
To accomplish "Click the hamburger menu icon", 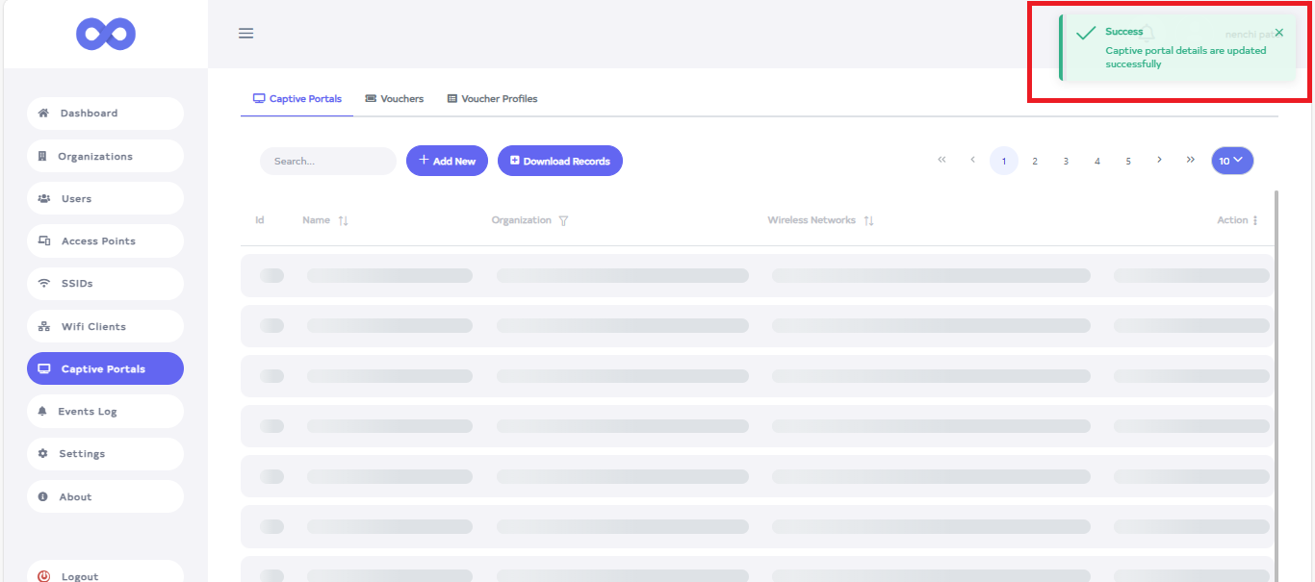I will (x=245, y=34).
